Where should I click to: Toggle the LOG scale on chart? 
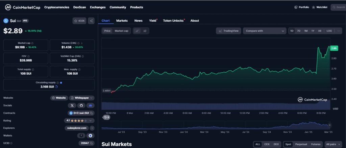329,31
